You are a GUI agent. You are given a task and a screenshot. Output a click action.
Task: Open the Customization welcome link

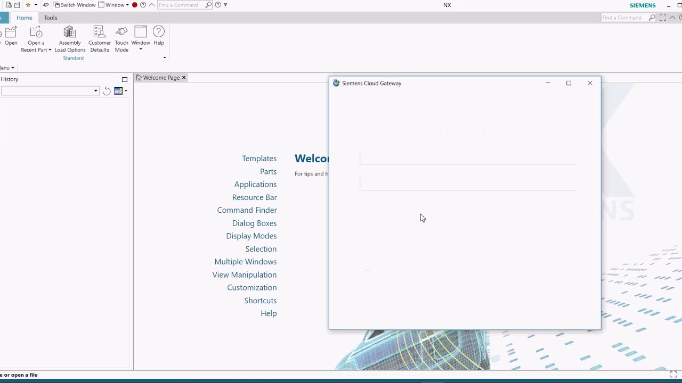251,287
